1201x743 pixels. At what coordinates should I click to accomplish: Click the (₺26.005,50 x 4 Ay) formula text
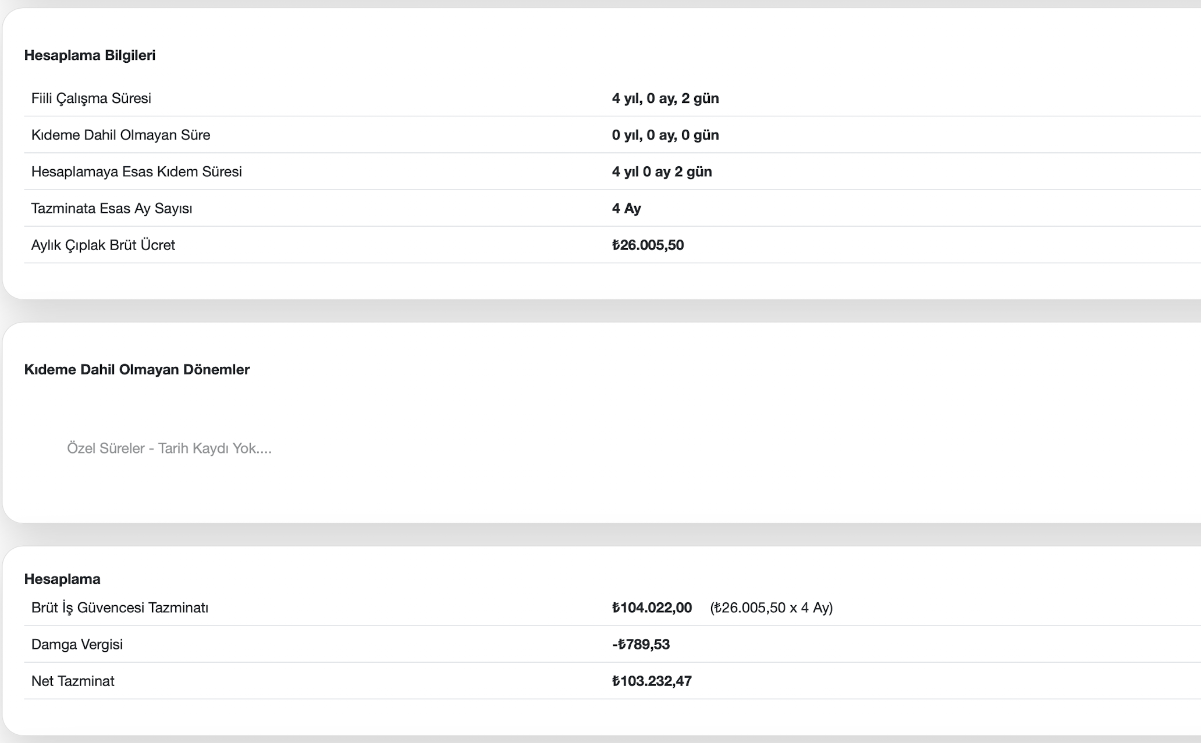click(771, 608)
